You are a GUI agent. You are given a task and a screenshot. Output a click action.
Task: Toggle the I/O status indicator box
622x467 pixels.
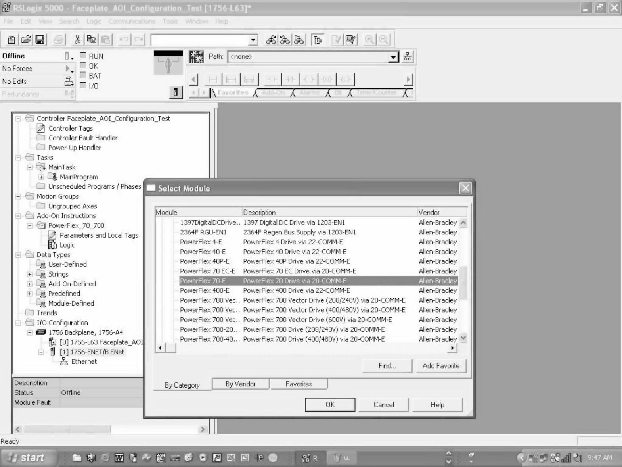[83, 85]
